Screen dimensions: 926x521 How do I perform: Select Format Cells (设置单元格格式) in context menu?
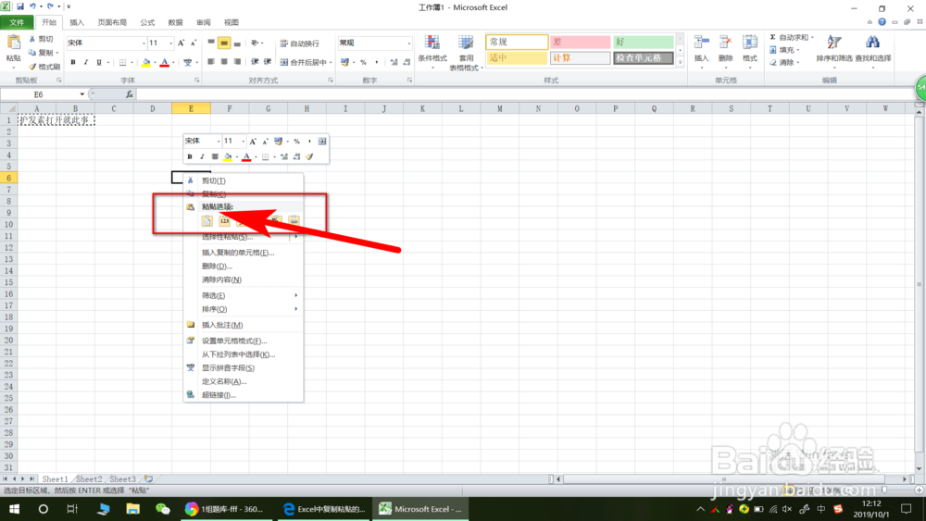pos(243,341)
